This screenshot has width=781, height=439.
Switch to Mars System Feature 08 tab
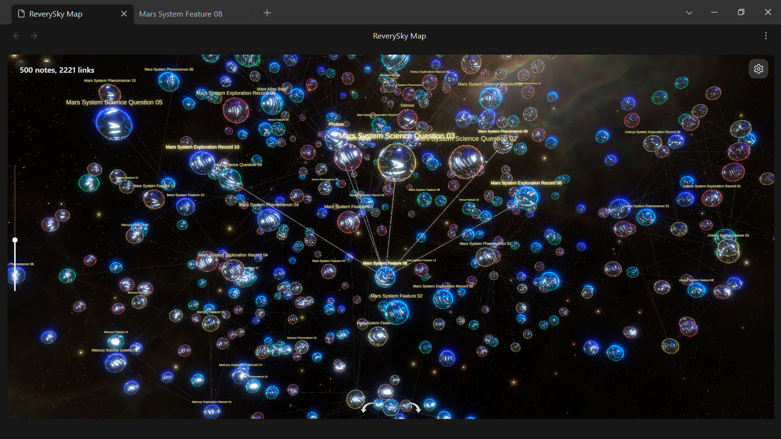[181, 14]
